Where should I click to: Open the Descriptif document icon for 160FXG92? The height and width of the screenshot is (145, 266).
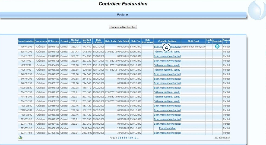pos(217,46)
